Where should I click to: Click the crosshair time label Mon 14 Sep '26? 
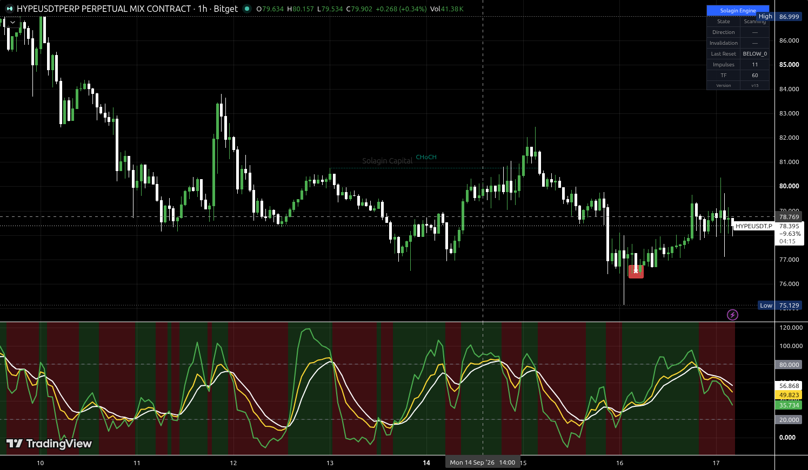pos(482,462)
